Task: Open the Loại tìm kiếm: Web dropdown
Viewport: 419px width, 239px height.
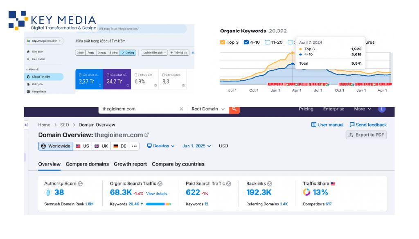Action: pos(154,53)
